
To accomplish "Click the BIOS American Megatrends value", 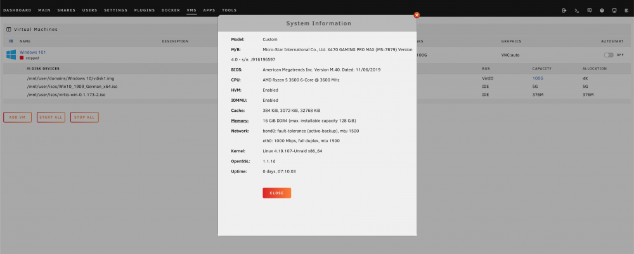I will tap(321, 70).
